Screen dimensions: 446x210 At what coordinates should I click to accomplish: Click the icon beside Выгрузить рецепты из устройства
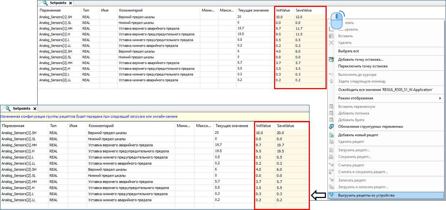[x=331, y=195]
